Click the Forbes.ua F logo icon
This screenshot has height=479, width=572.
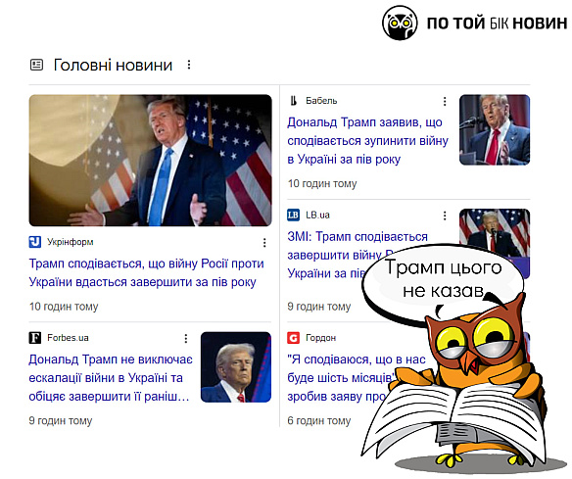click(35, 338)
